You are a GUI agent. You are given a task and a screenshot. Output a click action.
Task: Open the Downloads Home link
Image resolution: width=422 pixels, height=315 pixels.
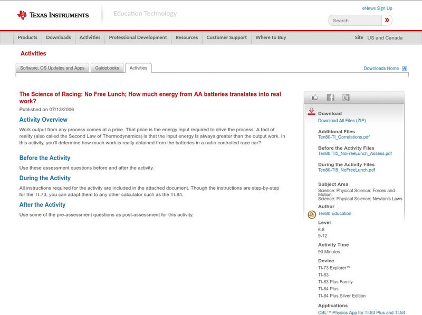381,68
